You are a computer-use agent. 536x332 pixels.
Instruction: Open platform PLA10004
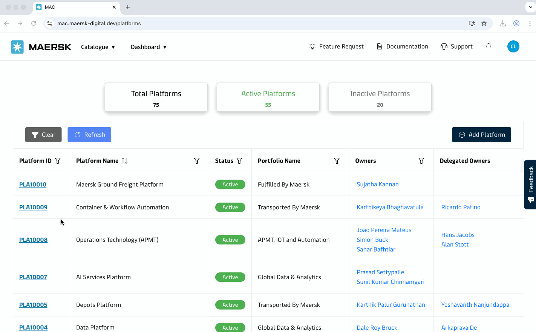click(x=33, y=327)
